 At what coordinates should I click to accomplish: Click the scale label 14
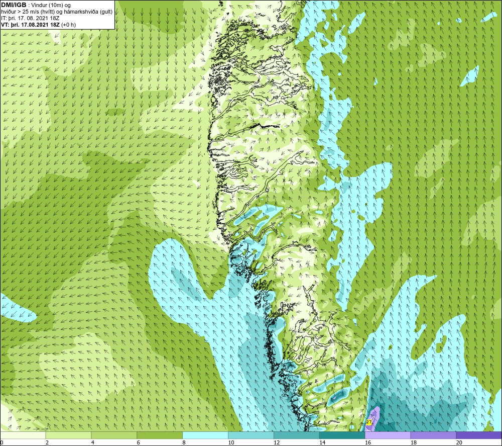(x=322, y=443)
